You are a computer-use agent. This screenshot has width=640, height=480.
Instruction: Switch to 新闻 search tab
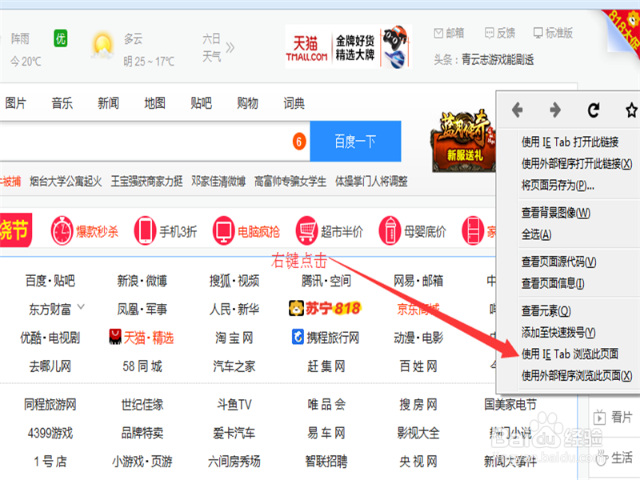tap(108, 103)
